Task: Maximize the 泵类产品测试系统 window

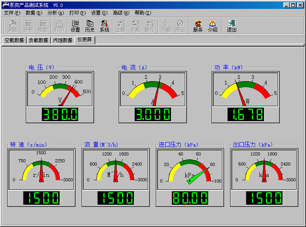Action: click(x=293, y=5)
